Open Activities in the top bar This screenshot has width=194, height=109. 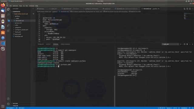(x=4, y=1)
